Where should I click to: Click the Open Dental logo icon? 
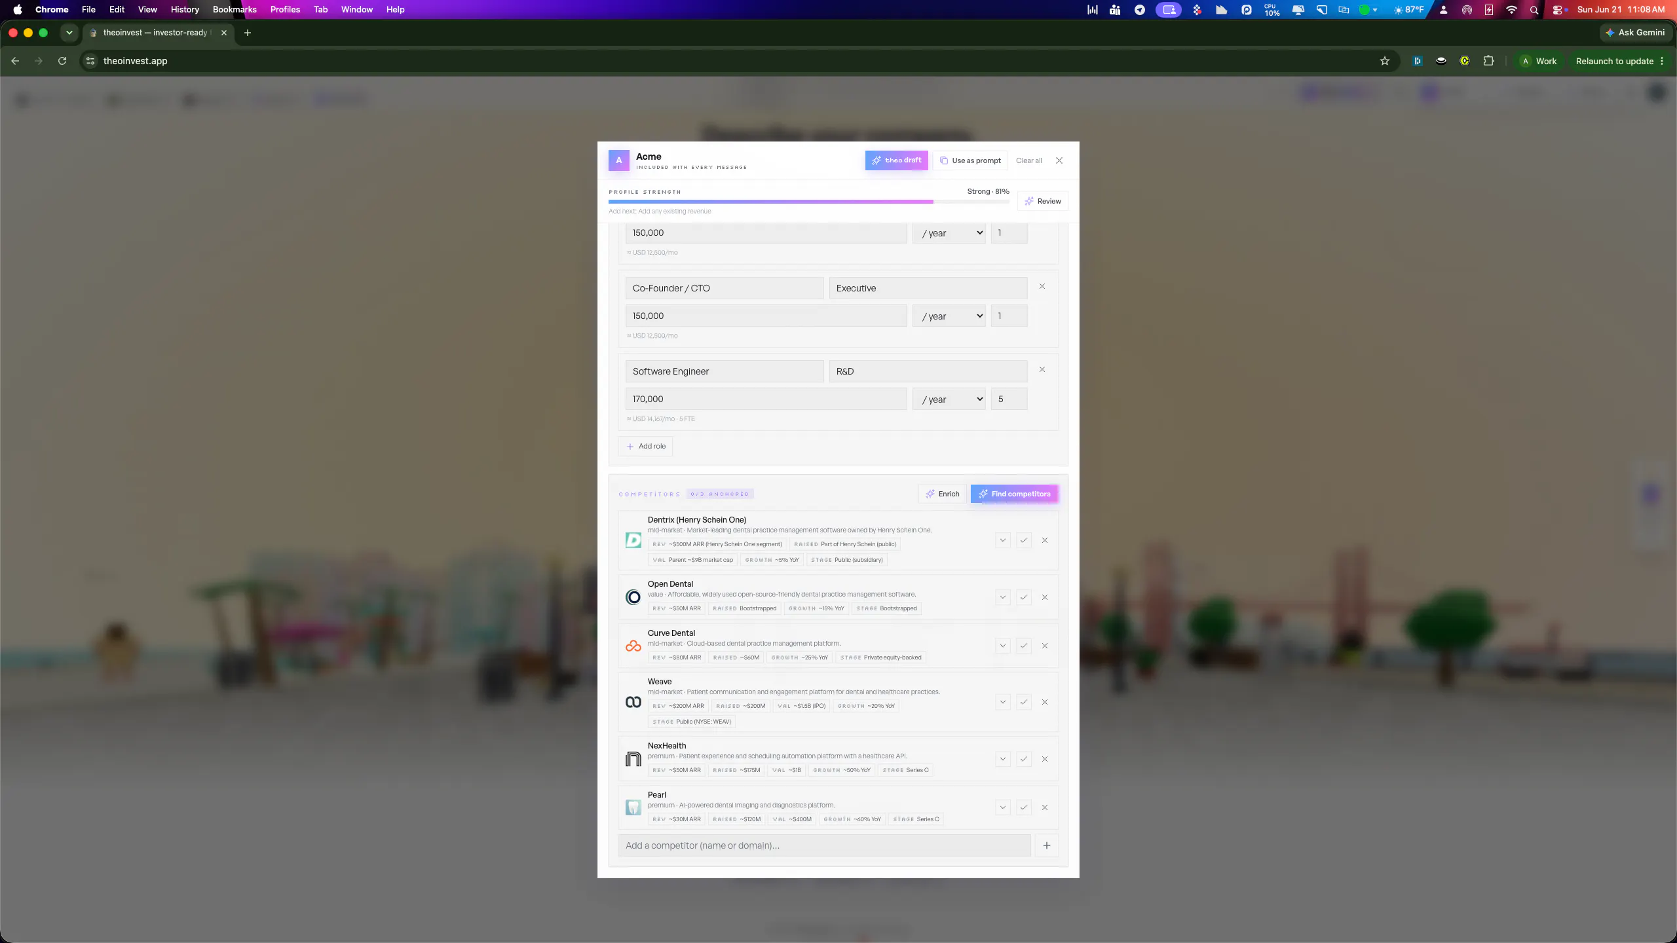point(633,597)
